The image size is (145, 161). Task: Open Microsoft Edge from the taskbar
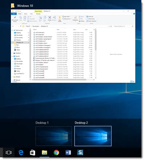pos(21,153)
